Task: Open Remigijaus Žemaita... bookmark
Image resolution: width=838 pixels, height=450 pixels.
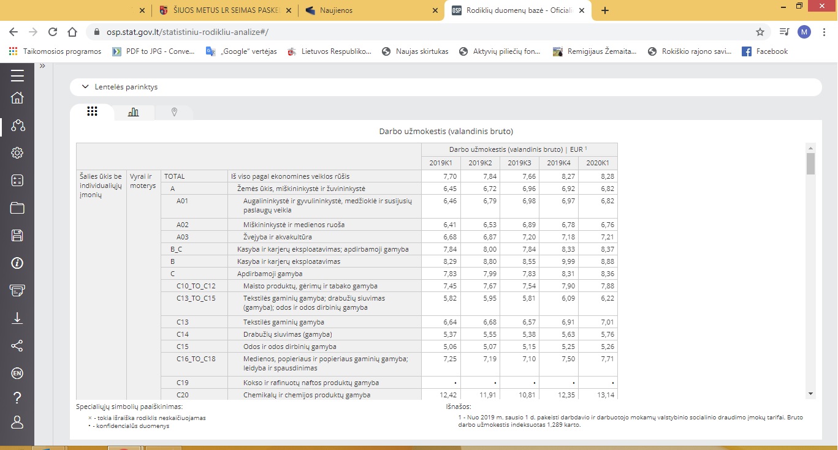Action: (x=595, y=51)
